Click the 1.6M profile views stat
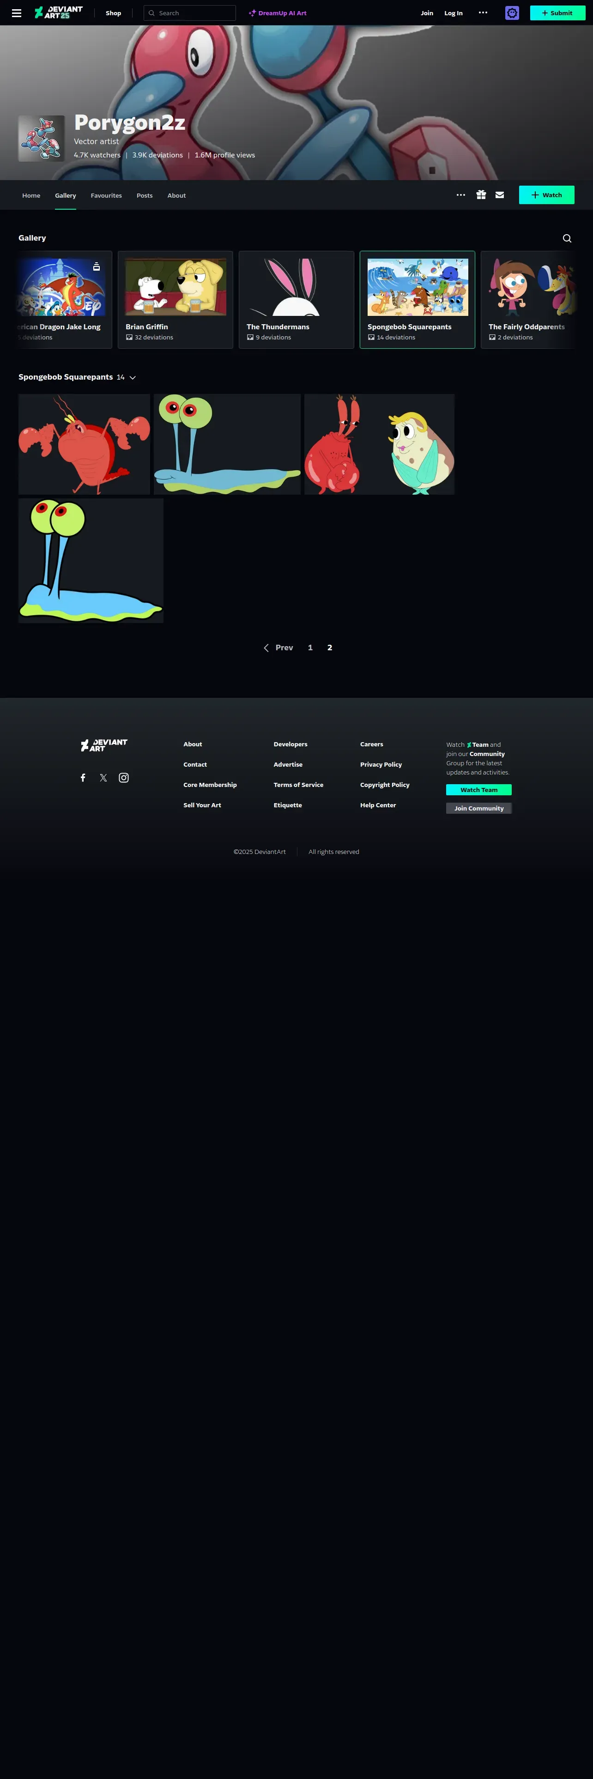The height and width of the screenshot is (1779, 593). click(x=224, y=155)
